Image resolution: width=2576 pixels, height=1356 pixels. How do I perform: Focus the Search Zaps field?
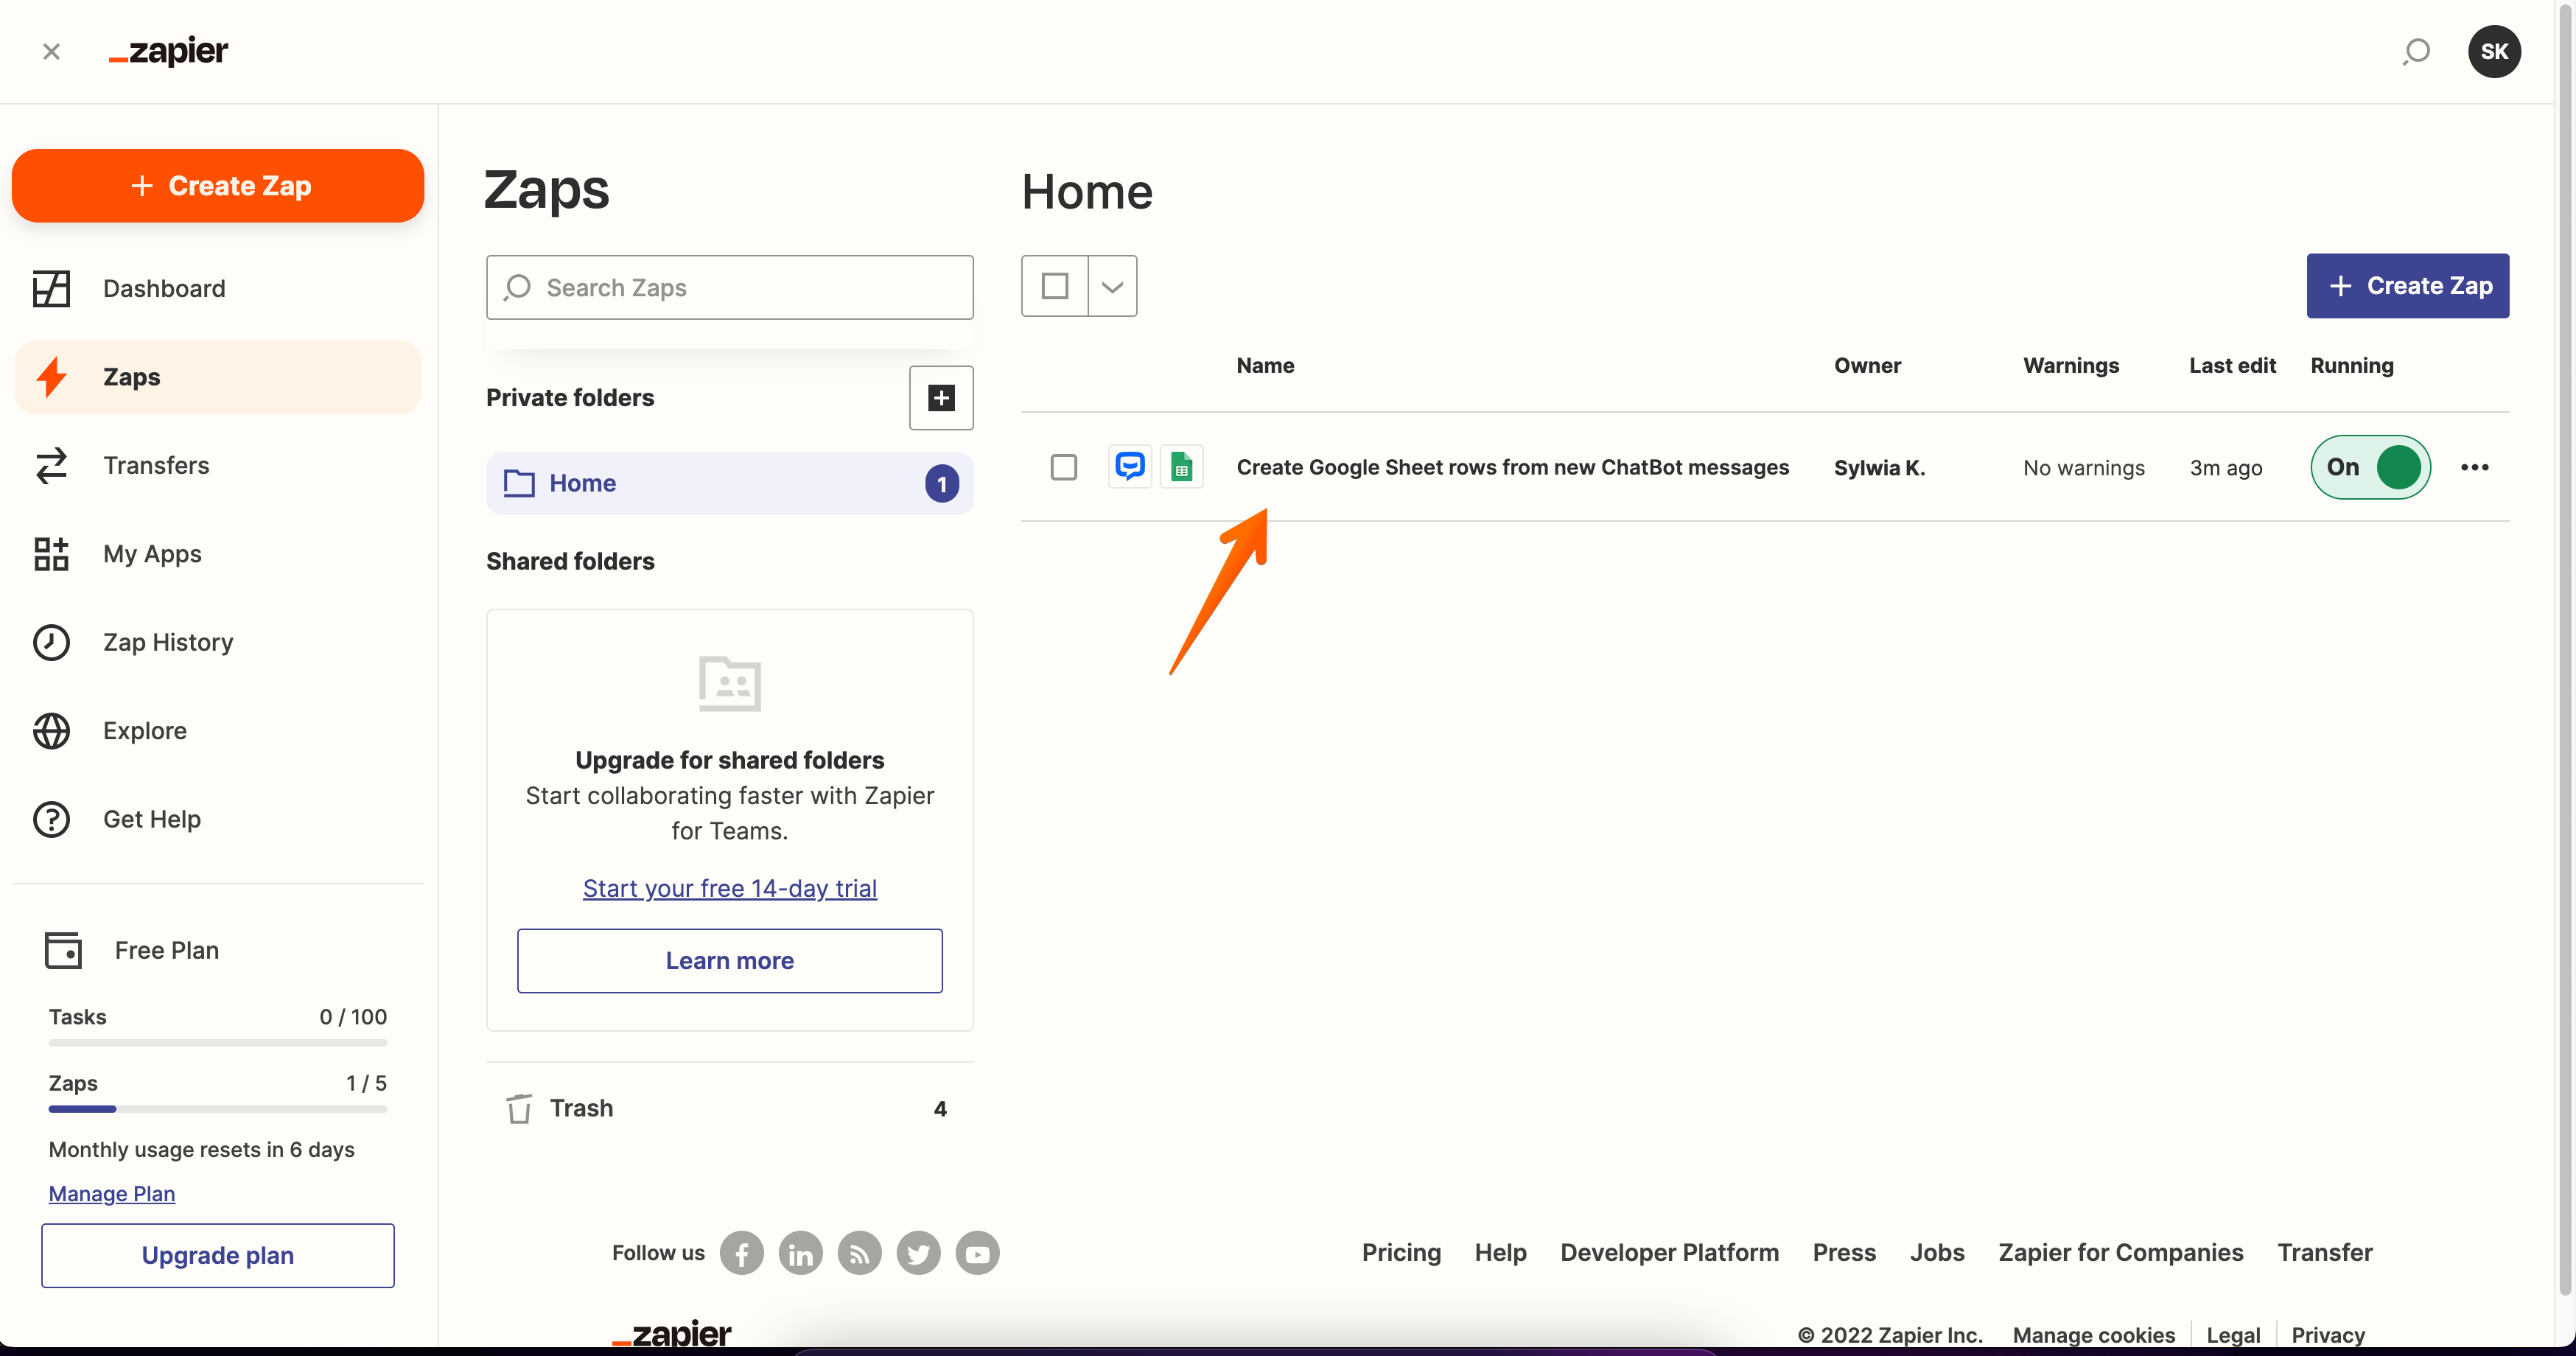point(730,288)
